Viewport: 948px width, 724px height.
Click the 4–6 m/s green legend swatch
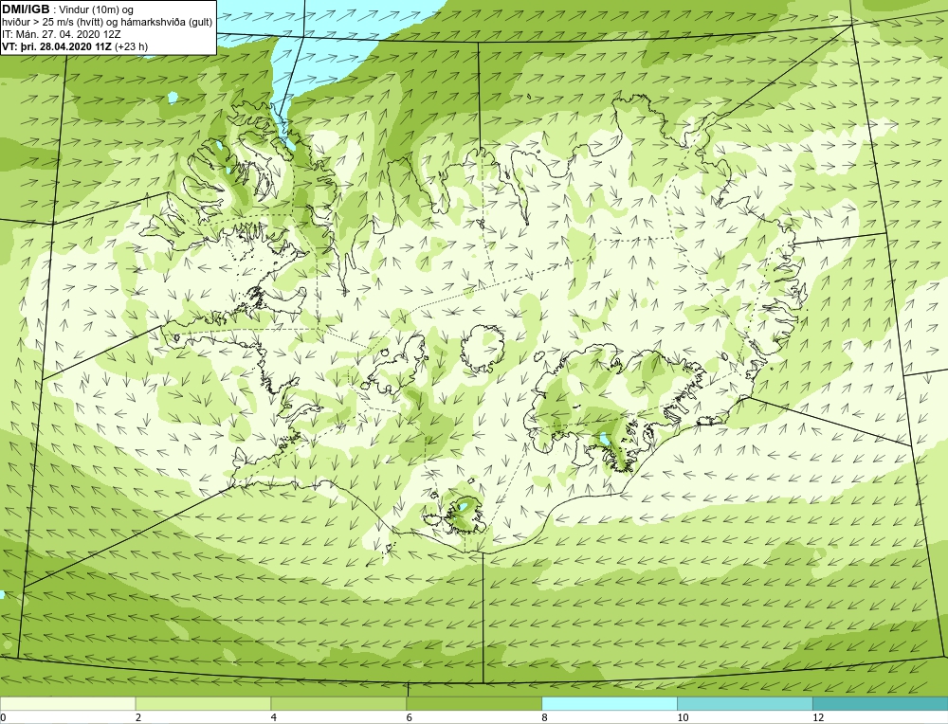coord(338,703)
